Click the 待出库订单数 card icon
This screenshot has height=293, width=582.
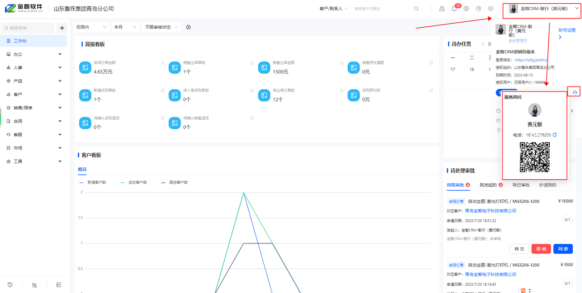point(264,95)
